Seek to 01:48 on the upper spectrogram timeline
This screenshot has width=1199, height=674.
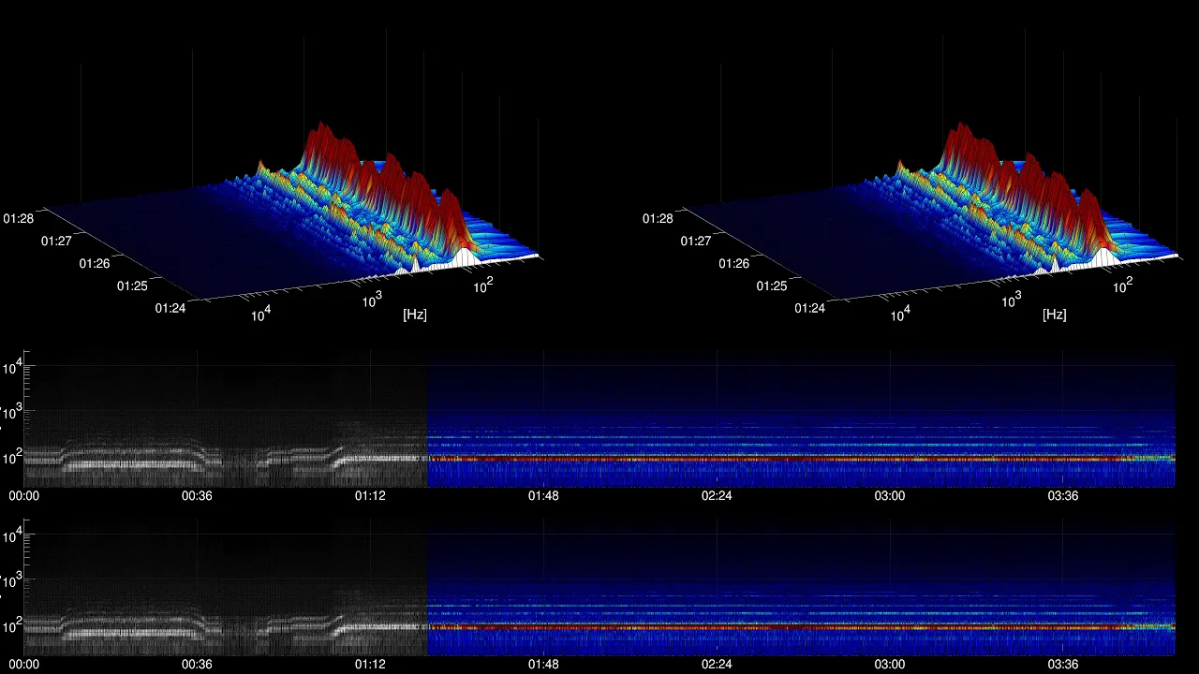[x=543, y=495]
